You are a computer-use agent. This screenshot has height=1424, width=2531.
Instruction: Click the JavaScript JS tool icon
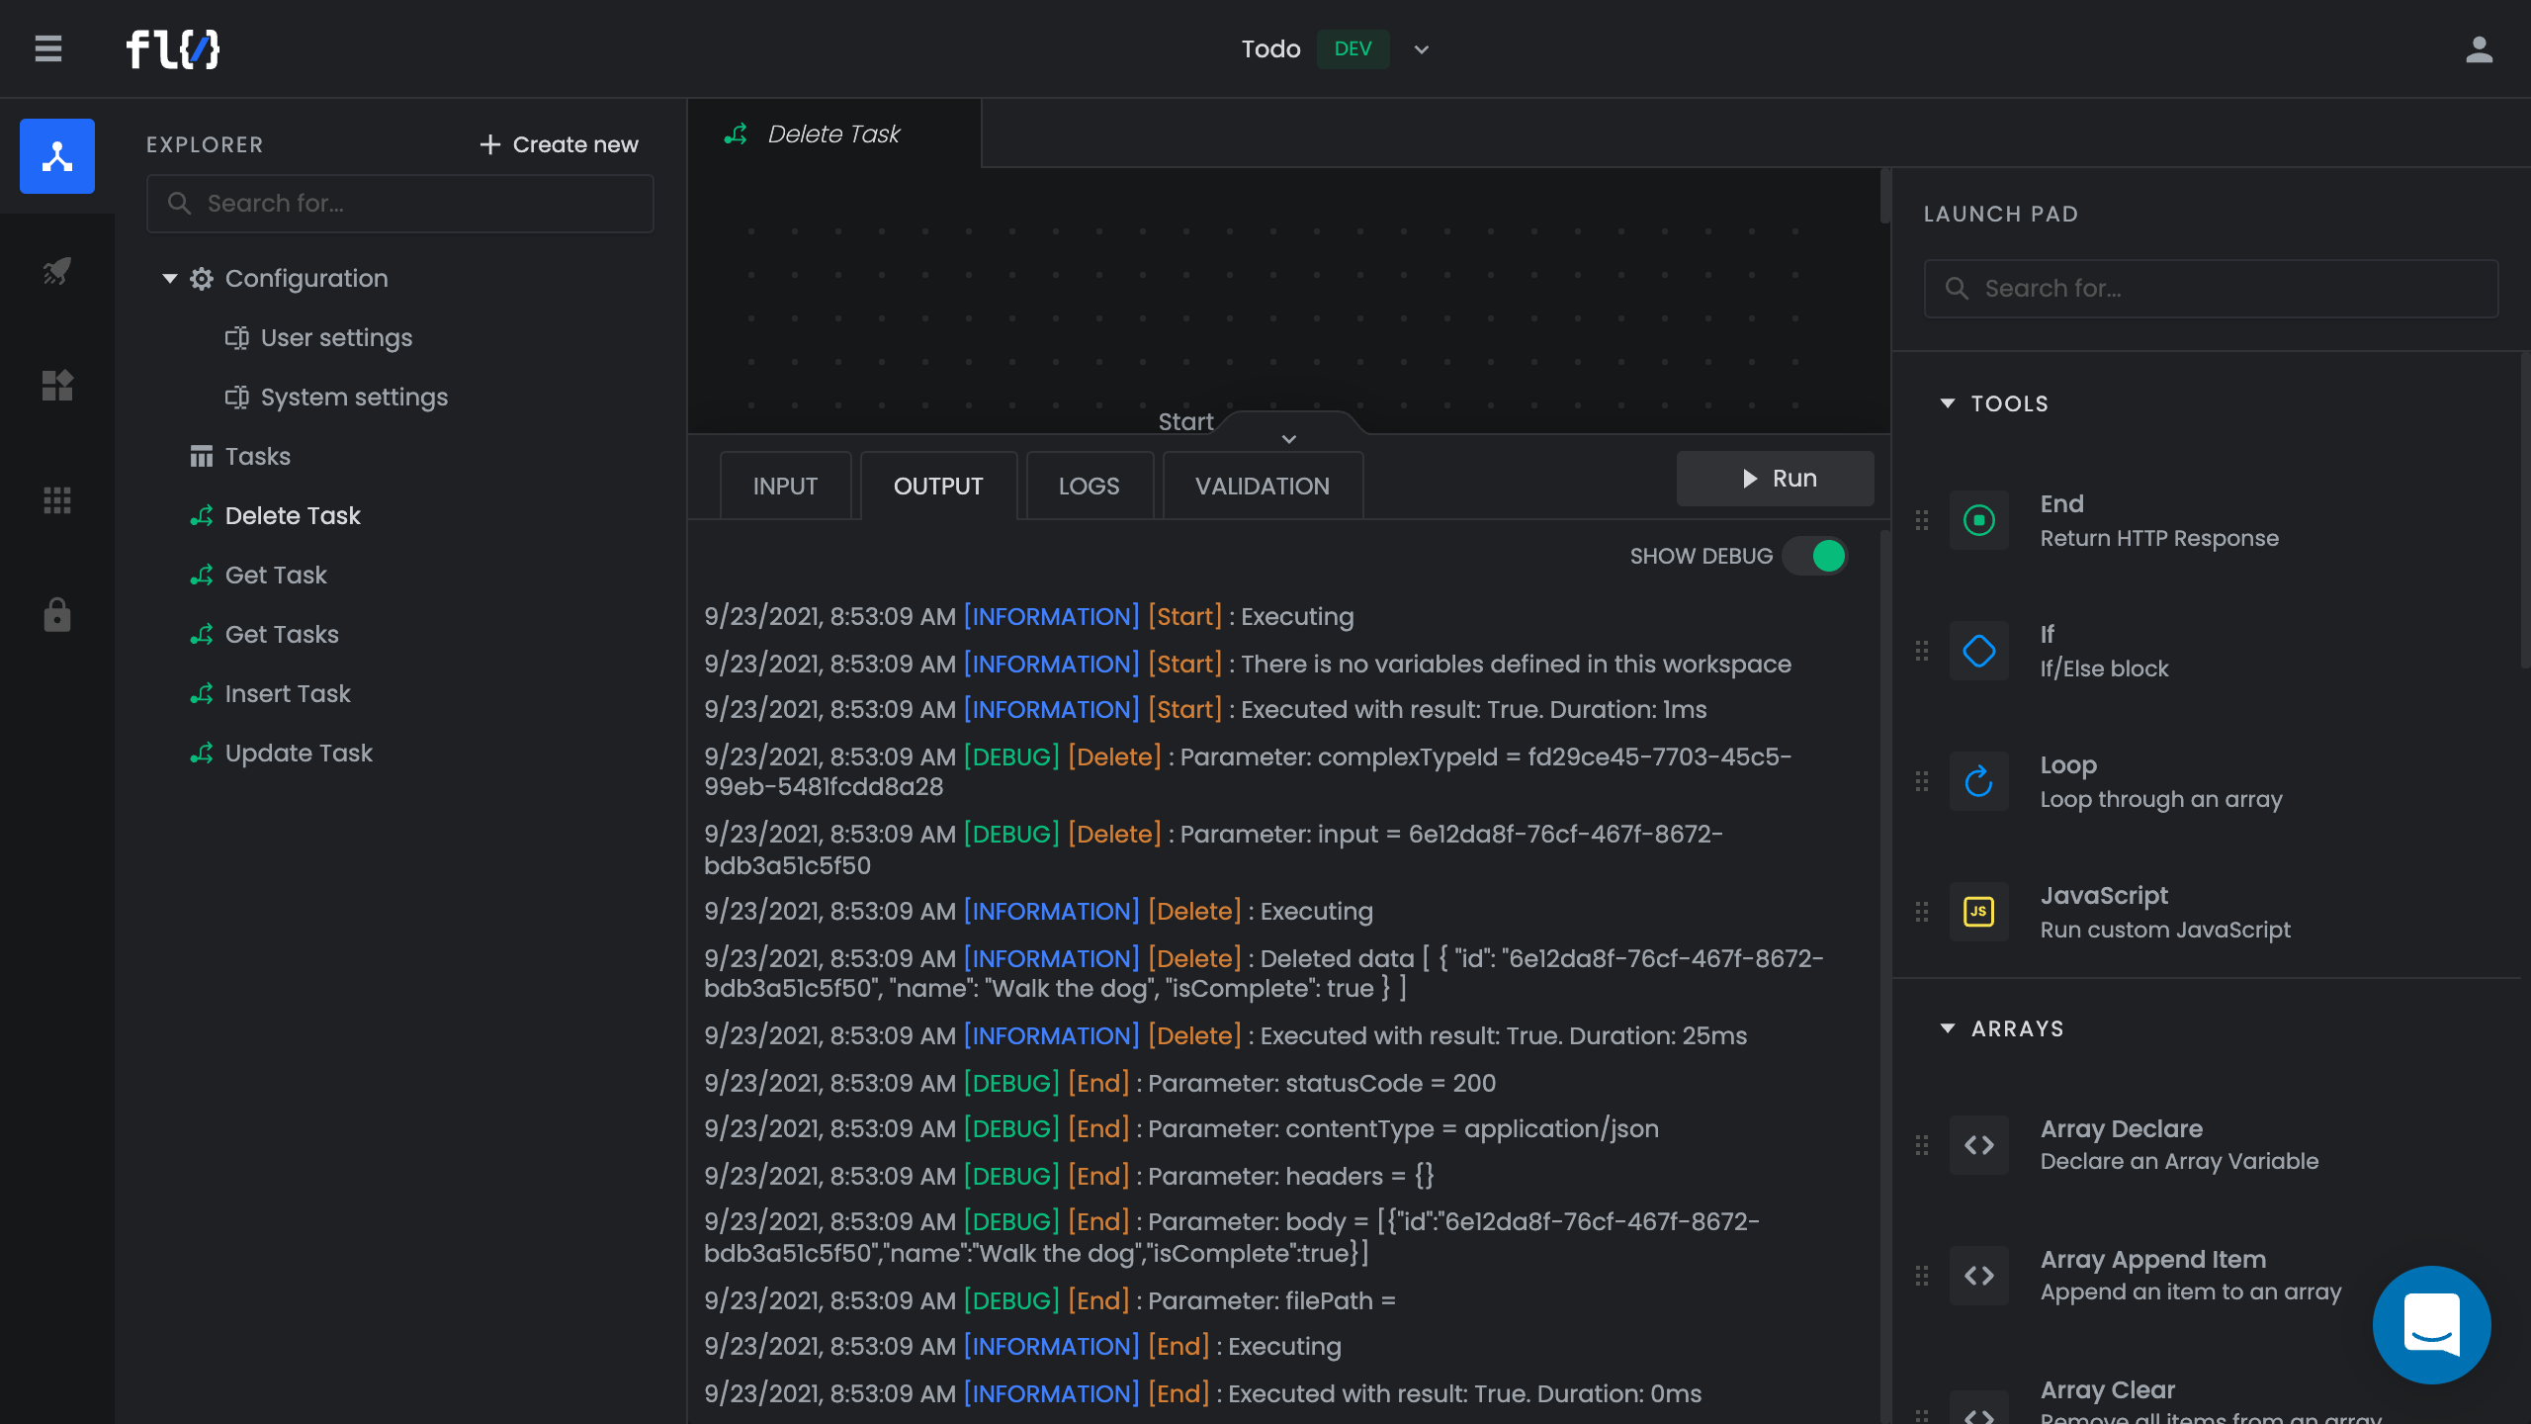(1979, 912)
